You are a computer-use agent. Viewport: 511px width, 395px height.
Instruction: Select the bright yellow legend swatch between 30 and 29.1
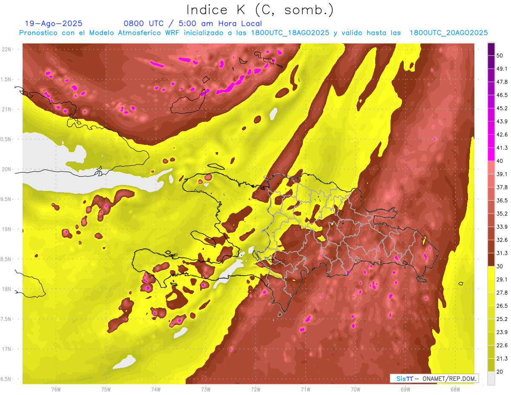(491, 273)
